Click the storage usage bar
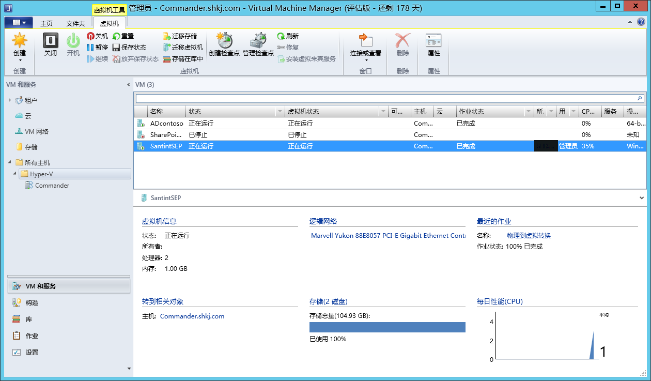Screen dimensions: 651x381 pos(388,327)
